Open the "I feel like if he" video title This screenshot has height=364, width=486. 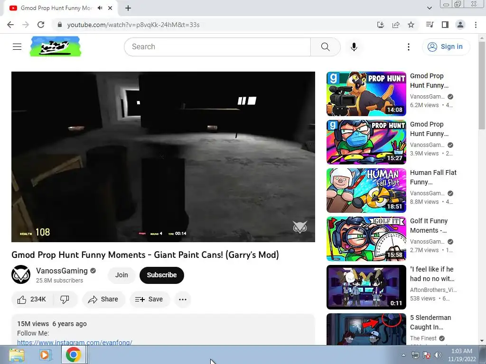(432, 273)
